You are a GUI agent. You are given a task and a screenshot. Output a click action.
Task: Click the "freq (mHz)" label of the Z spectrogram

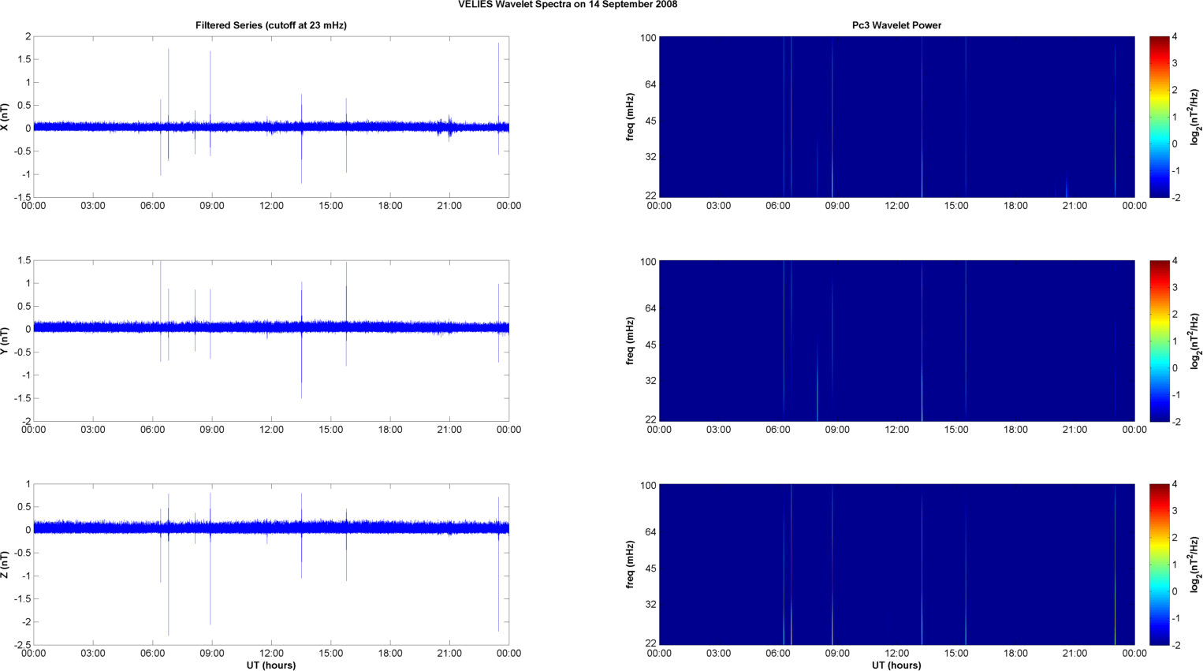[x=630, y=565]
